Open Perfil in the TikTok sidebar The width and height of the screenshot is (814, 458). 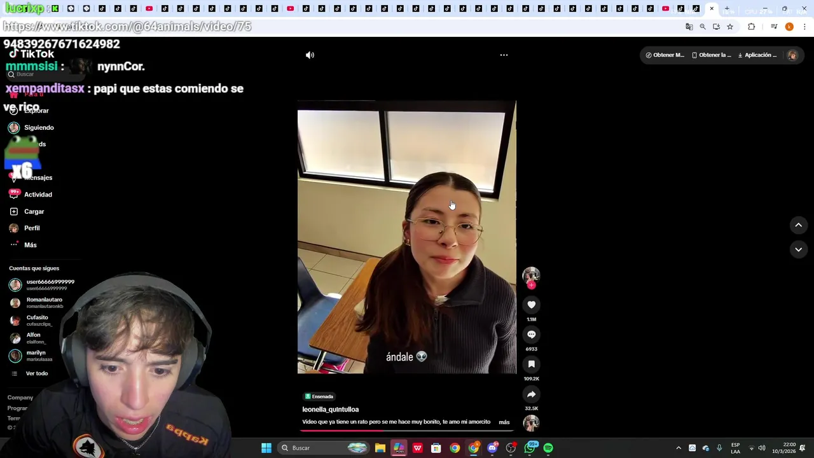tap(32, 228)
